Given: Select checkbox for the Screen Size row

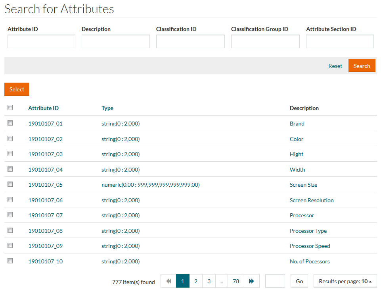Looking at the screenshot, I should point(10,184).
